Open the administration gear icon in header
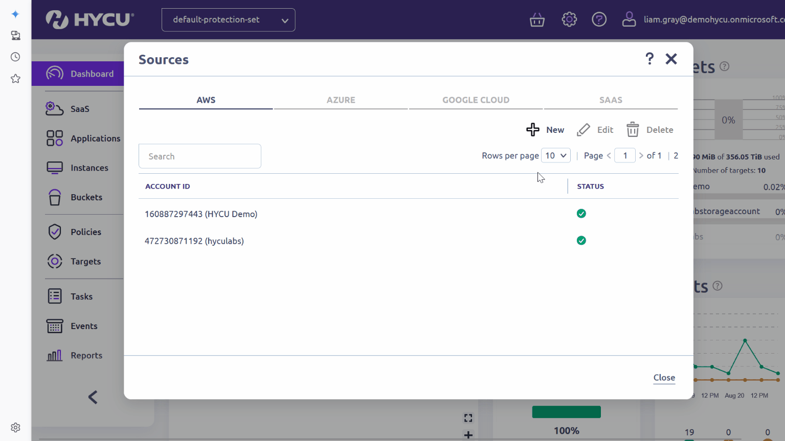 [569, 19]
